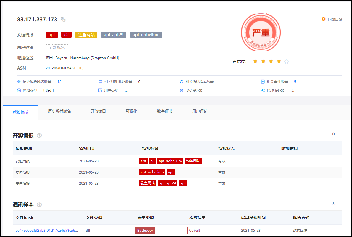Image resolution: width=352 pixels, height=237 pixels.
Task: Click the icon beside 相关事件数量
Action: (x=263, y=82)
